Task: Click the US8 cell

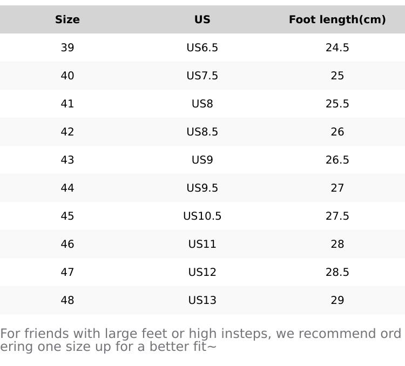Action: click(202, 104)
